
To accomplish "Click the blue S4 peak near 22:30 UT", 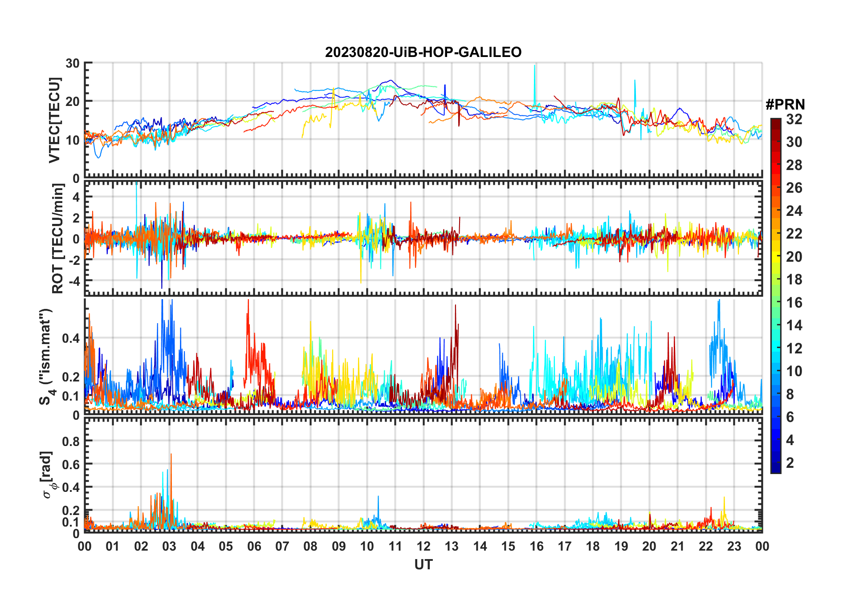I will [x=718, y=304].
